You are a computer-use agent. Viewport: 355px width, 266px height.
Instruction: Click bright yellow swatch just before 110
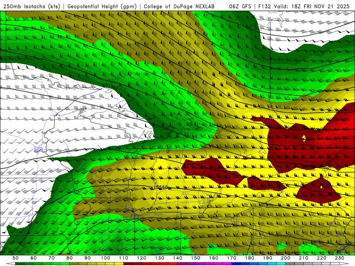[x=119, y=264]
